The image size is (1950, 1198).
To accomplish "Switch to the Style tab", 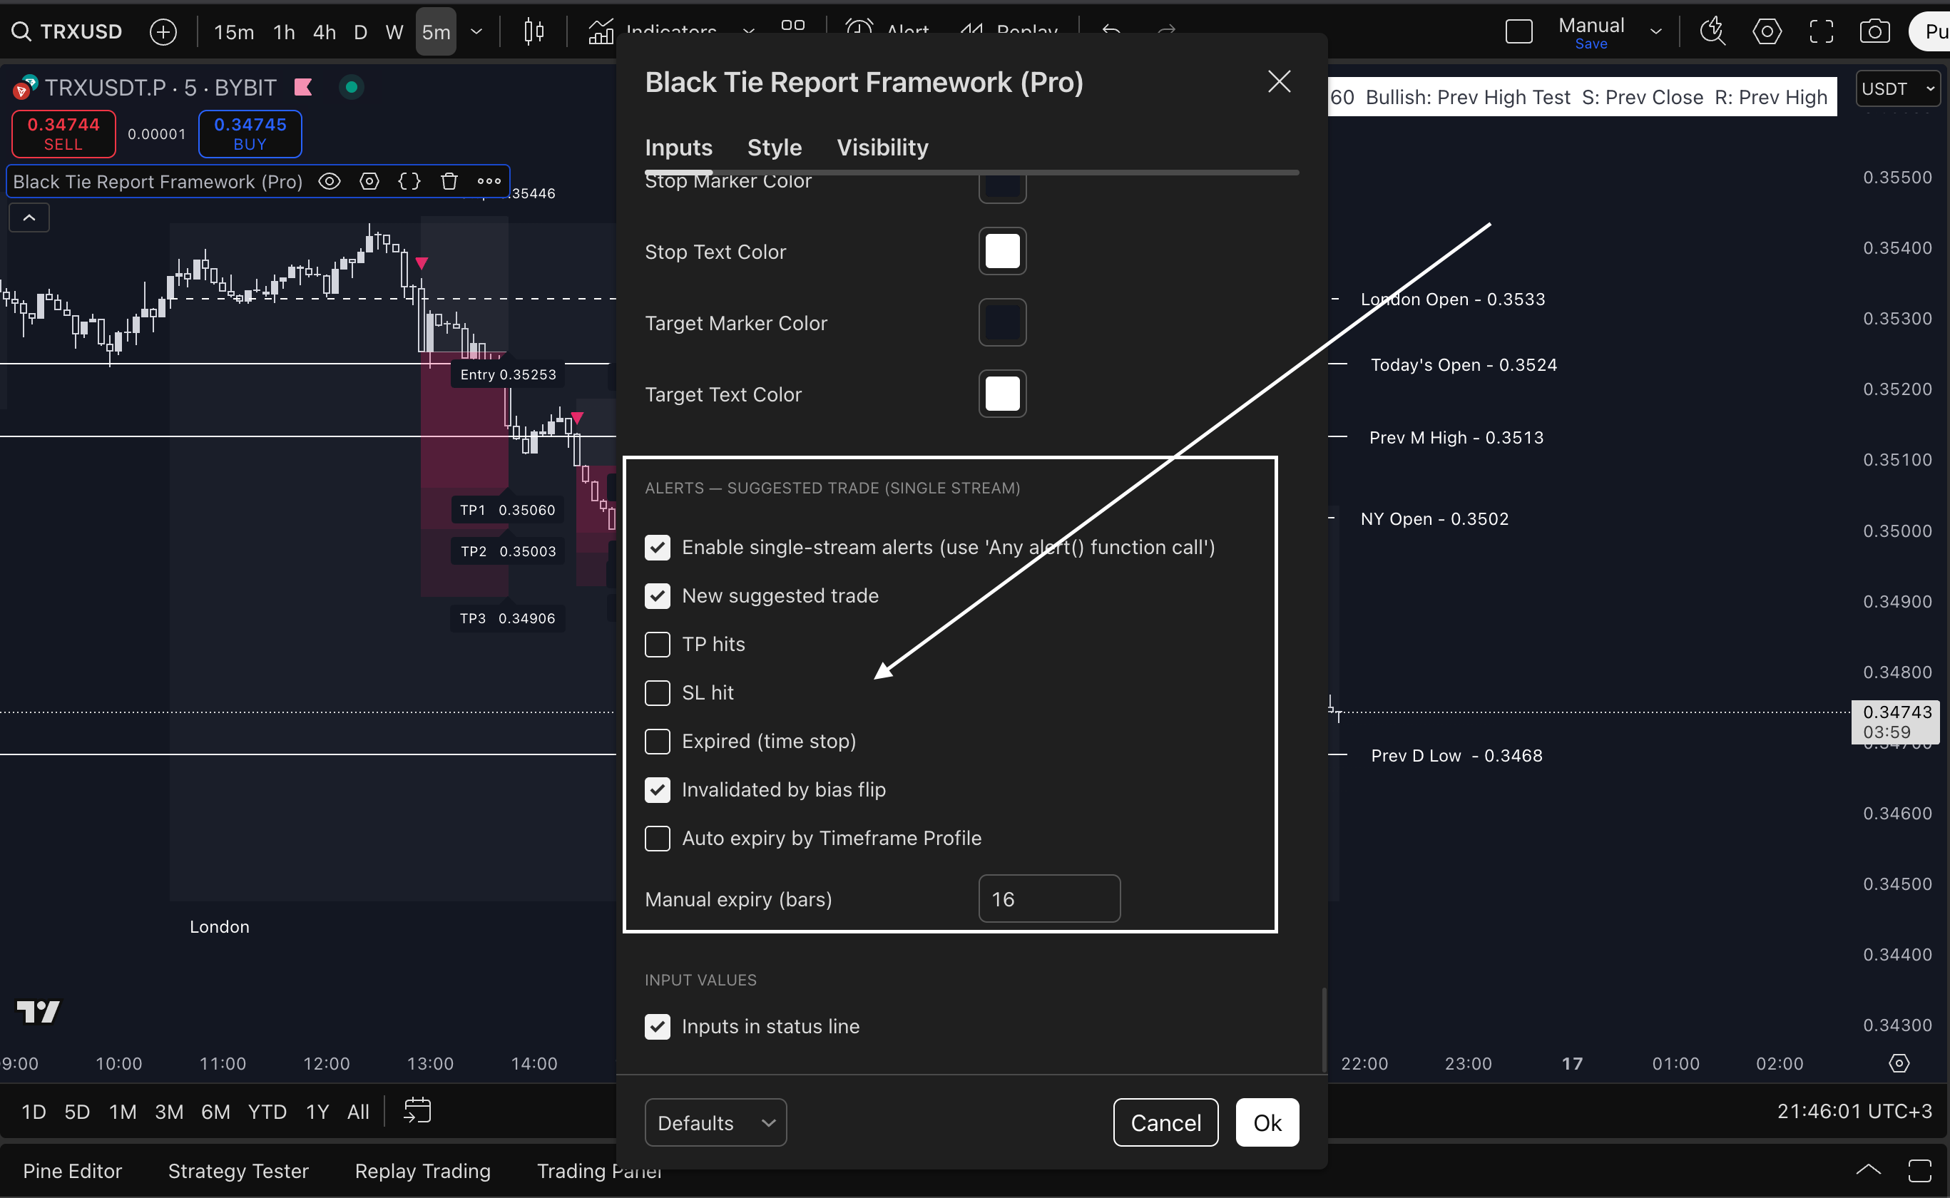I will pyautogui.click(x=774, y=148).
